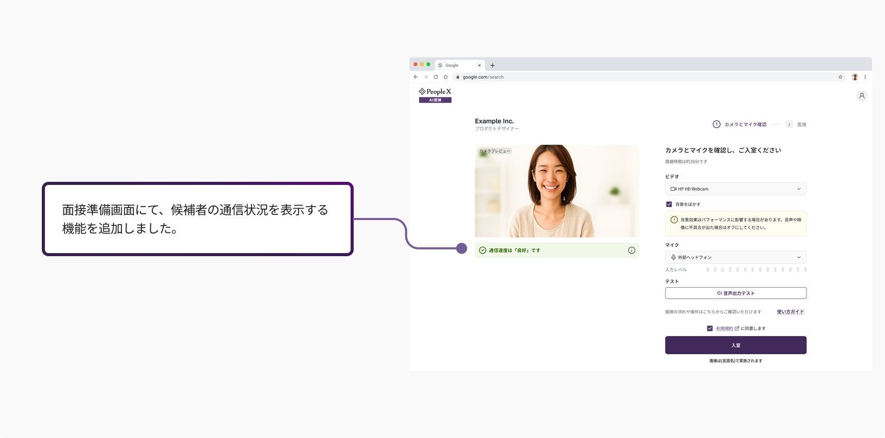This screenshot has height=438, width=885.
Task: Go back with the browser back arrow
Action: 416,77
